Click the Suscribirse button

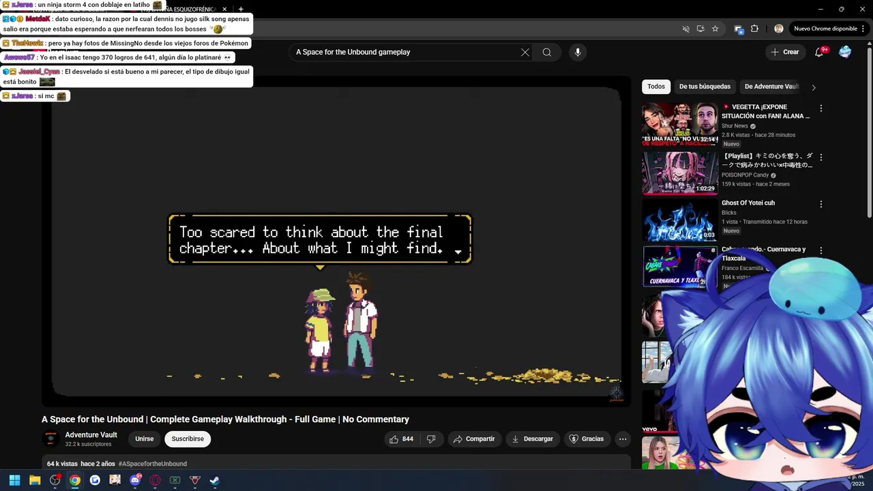pyautogui.click(x=188, y=439)
